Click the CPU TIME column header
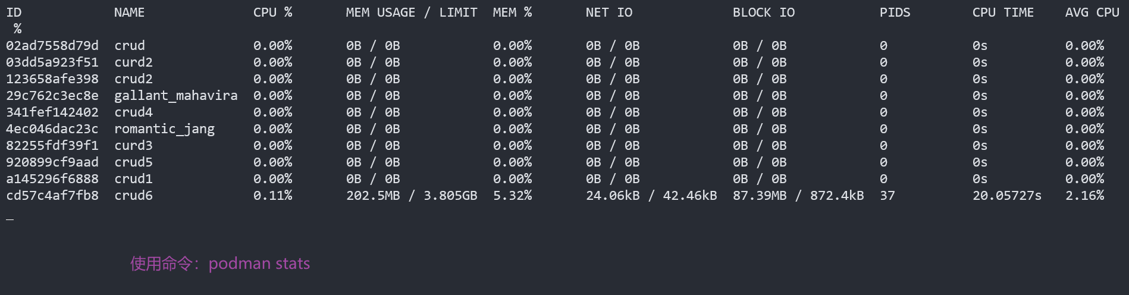This screenshot has height=295, width=1129. pos(1003,12)
